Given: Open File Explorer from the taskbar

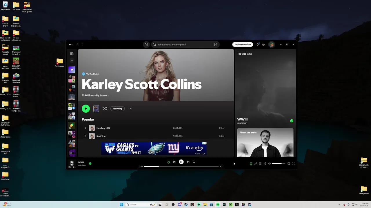Looking at the screenshot, I should tap(205, 205).
